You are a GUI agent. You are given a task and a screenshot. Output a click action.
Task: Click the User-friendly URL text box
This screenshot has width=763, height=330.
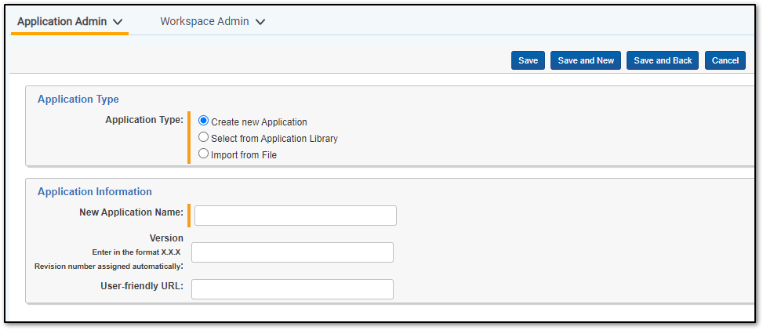292,289
